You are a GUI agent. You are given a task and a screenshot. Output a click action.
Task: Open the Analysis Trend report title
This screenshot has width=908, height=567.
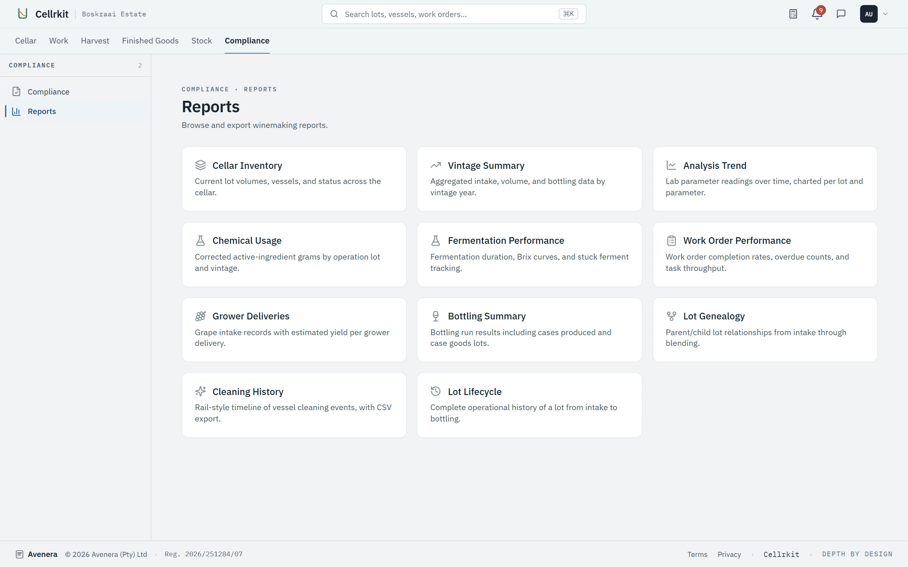pos(715,165)
